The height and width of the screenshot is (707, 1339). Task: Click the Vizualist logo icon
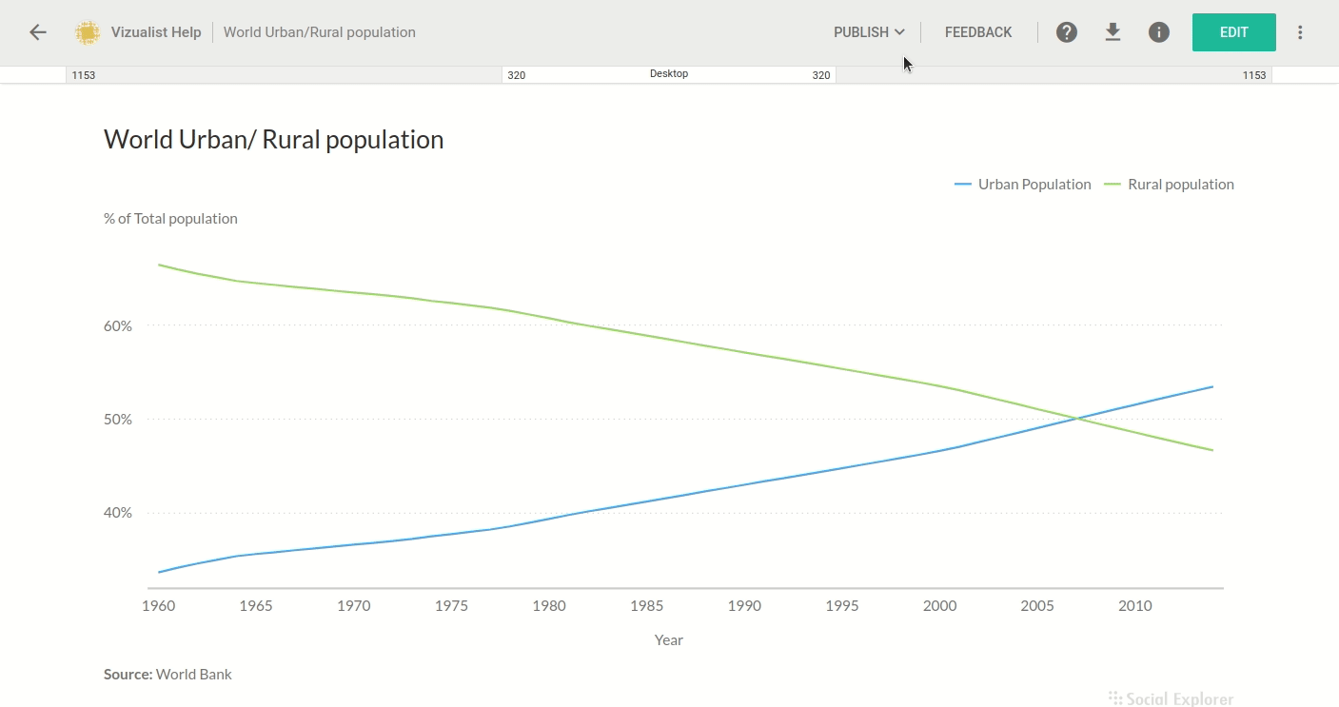(x=88, y=32)
